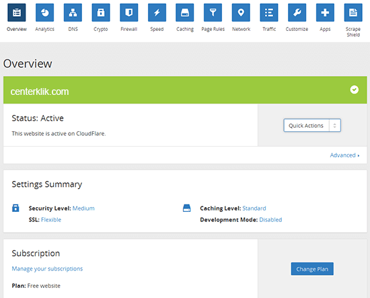Click the Overview page title
This screenshot has width=370, height=298.
[28, 63]
